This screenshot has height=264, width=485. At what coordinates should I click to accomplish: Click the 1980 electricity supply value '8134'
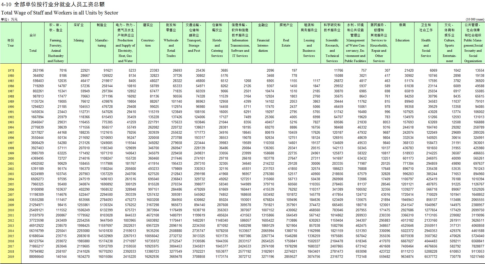point(132,76)
